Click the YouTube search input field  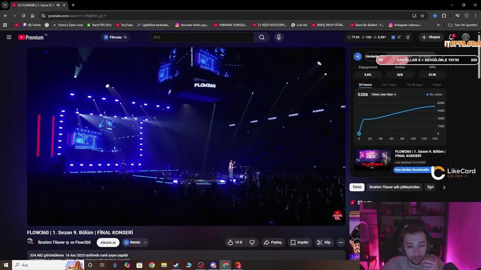[x=202, y=37]
